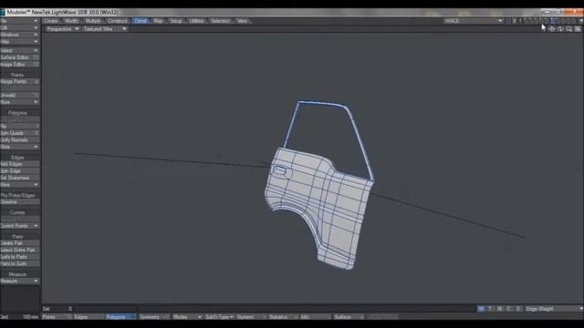This screenshot has width=584, height=328.
Task: Click the viewport rotate icon
Action: (560, 28)
